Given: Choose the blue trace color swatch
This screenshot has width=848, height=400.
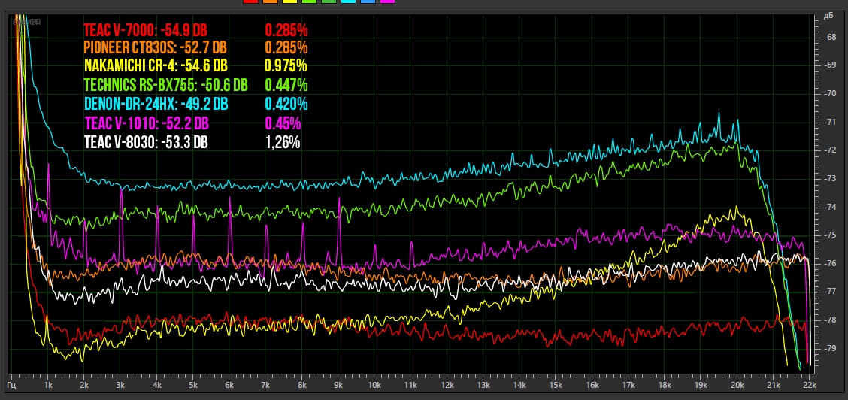Looking at the screenshot, I should click(368, 2).
